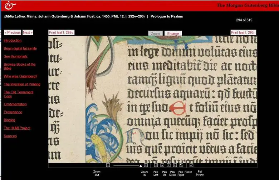Go to the Previous page

click(x=13, y=32)
